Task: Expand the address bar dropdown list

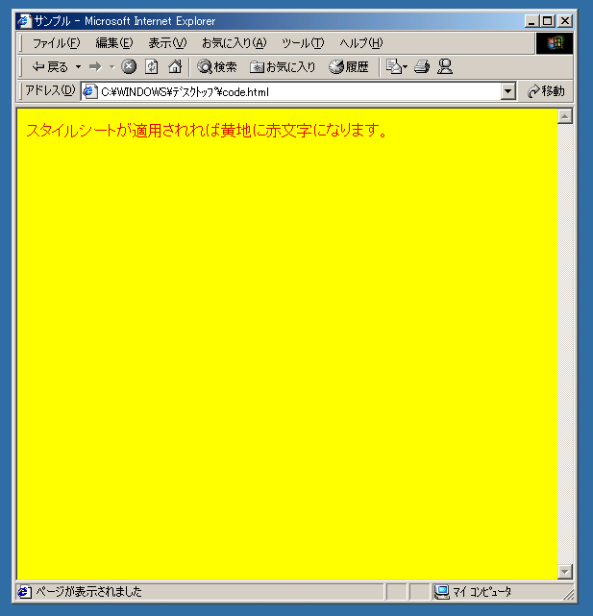Action: pos(508,92)
